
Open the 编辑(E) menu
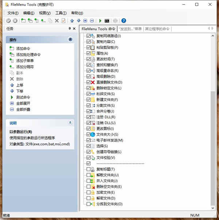[29, 13]
